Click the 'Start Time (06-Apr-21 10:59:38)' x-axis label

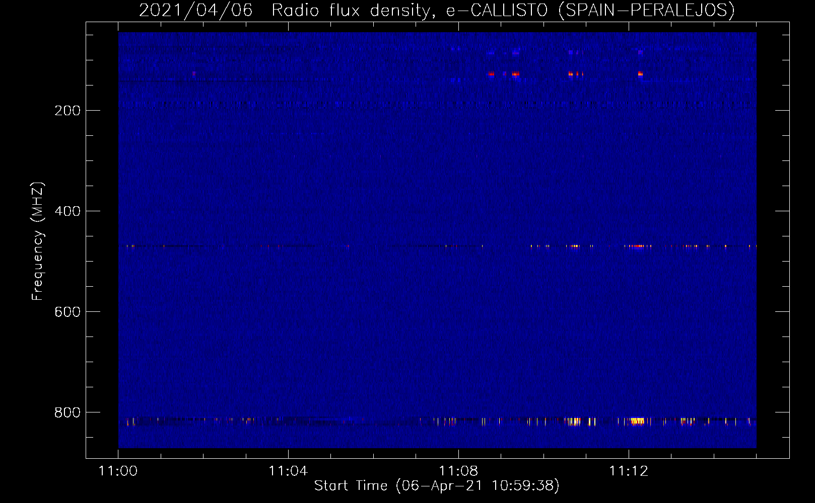pyautogui.click(x=437, y=486)
